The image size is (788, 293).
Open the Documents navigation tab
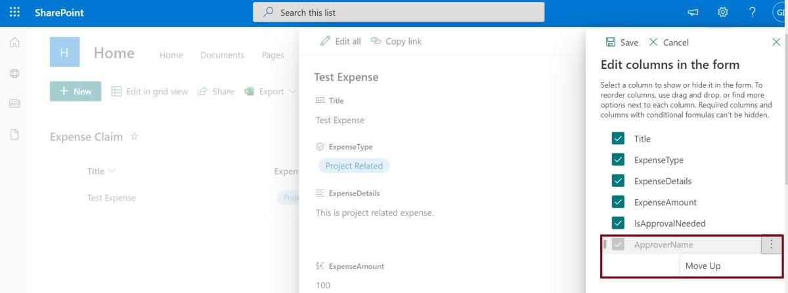point(222,55)
